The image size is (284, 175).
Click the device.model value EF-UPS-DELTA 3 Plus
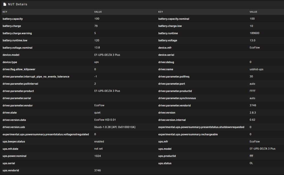pos(107,55)
